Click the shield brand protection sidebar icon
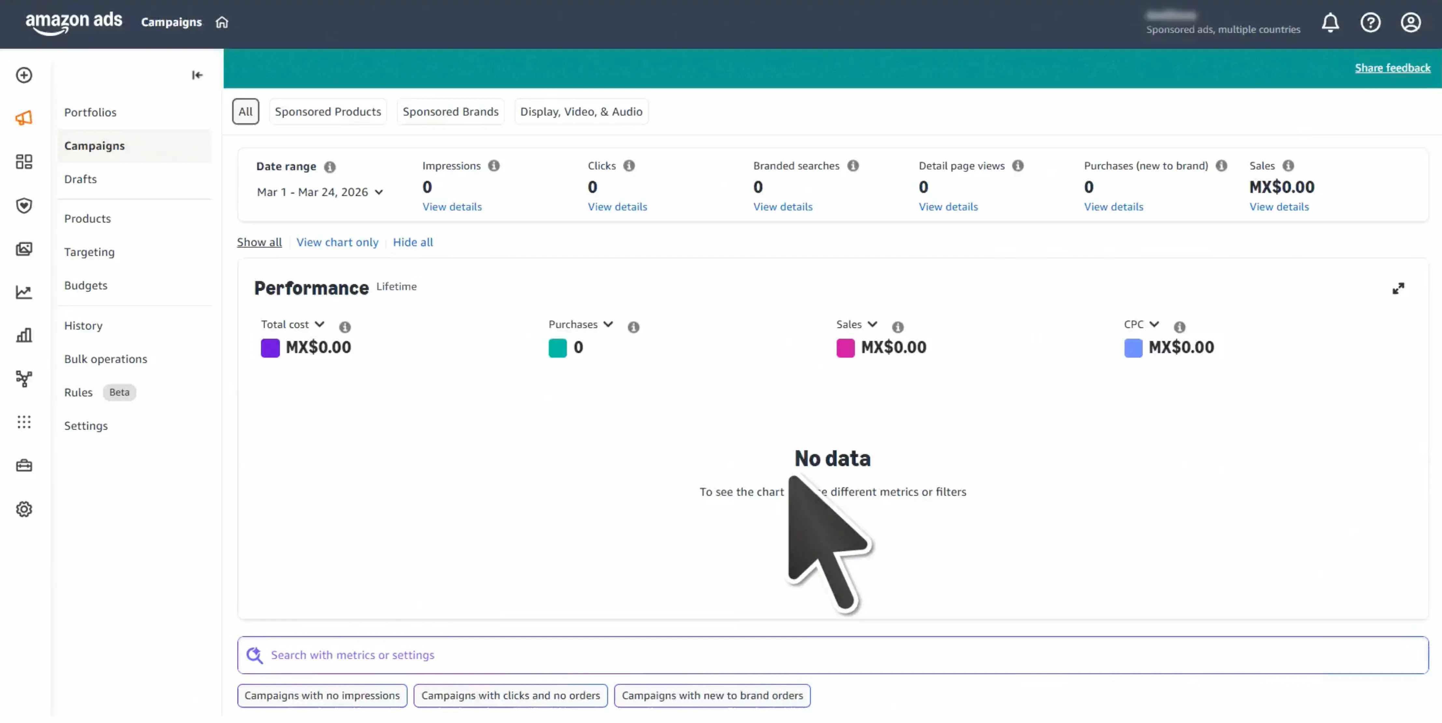This screenshot has width=1442, height=723. tap(23, 205)
